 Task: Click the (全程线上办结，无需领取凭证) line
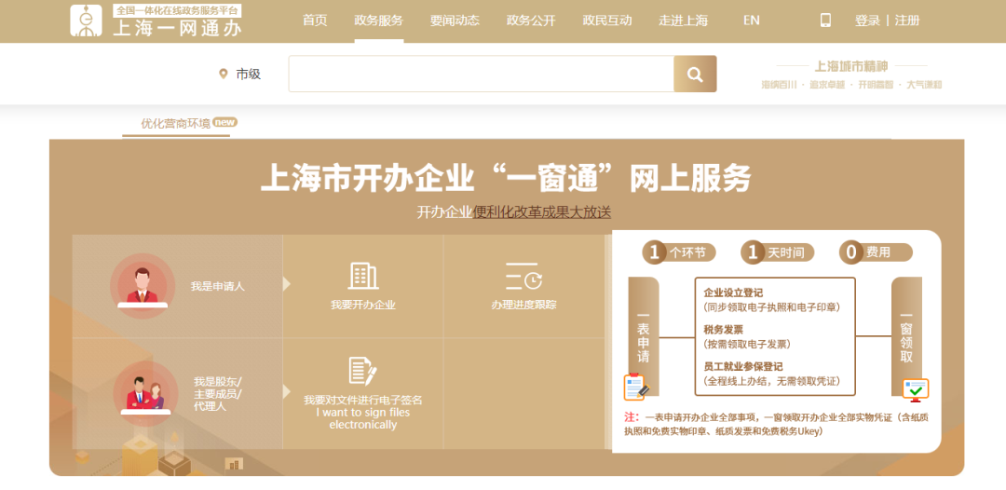coord(772,382)
